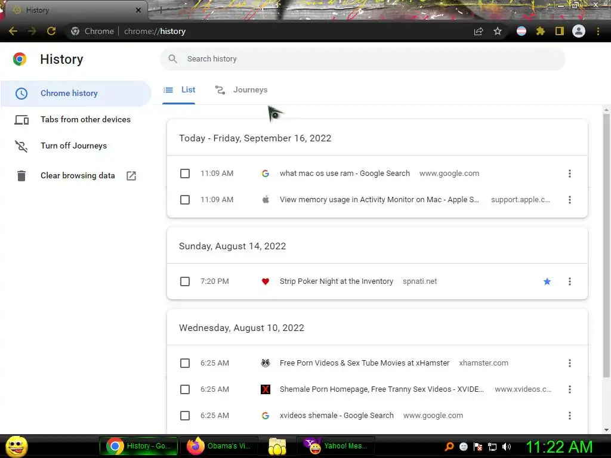Image resolution: width=611 pixels, height=458 pixels.
Task: Toggle the side panel icon
Action: click(560, 31)
